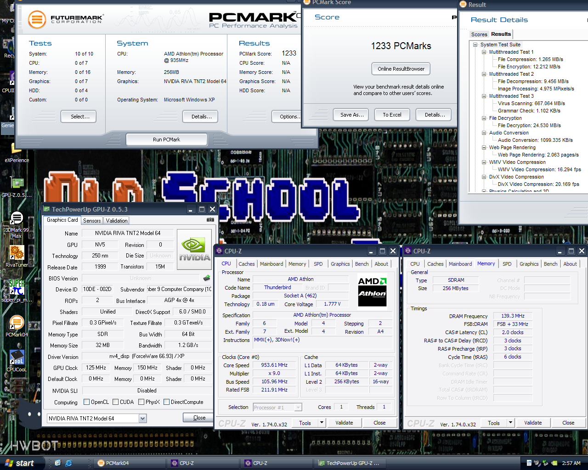The height and width of the screenshot is (470, 588).
Task: Collapse Multithreaded Test 3 node
Action: click(484, 96)
